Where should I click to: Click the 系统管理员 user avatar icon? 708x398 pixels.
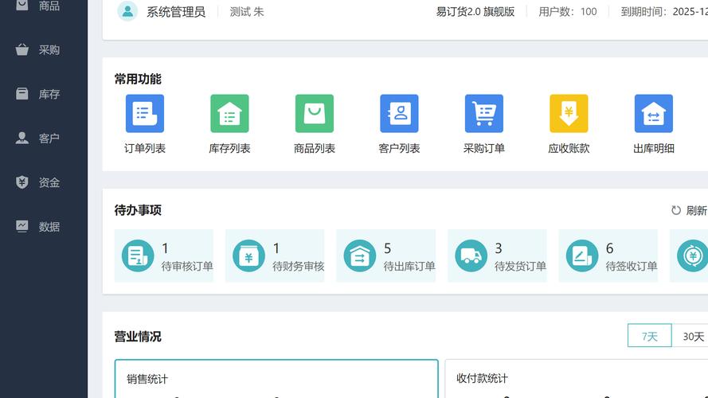point(127,11)
